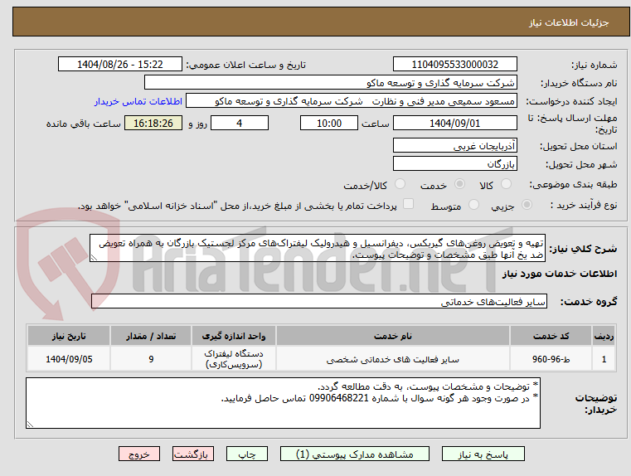Click the ساعت باقی مانده label
Image resolution: width=631 pixels, height=476 pixels.
coord(83,124)
